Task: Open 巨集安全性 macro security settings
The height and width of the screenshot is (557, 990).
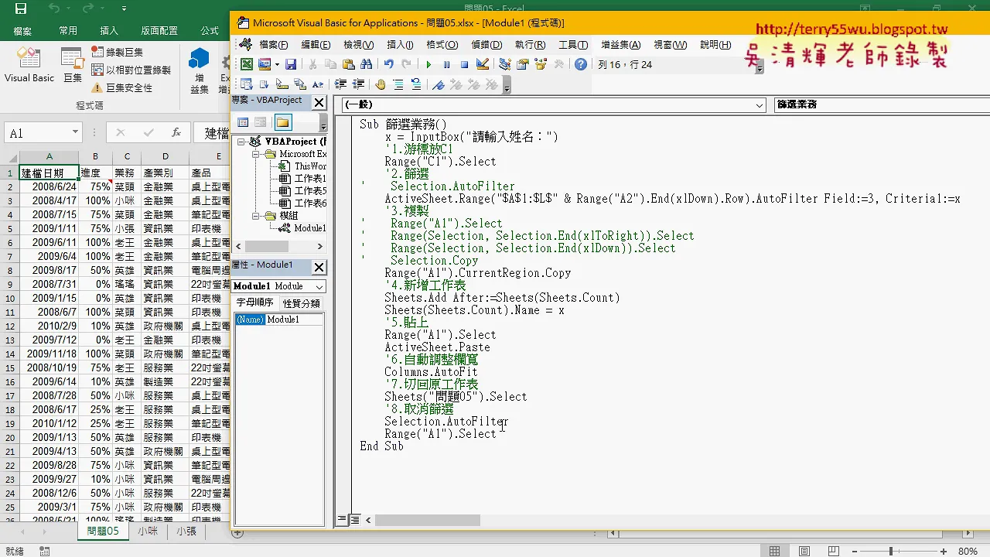Action: click(x=122, y=87)
